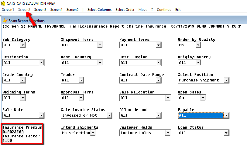Viewport: 247px width, 145px height.
Task: Click Exit in the menu bar
Action: coord(178,10)
